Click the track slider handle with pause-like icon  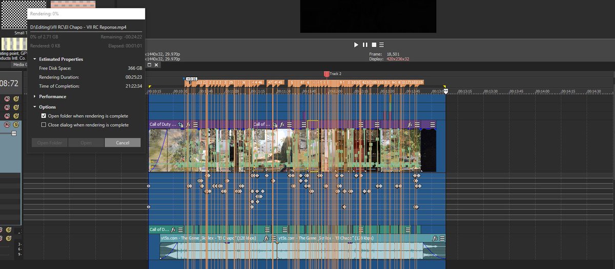14,133
